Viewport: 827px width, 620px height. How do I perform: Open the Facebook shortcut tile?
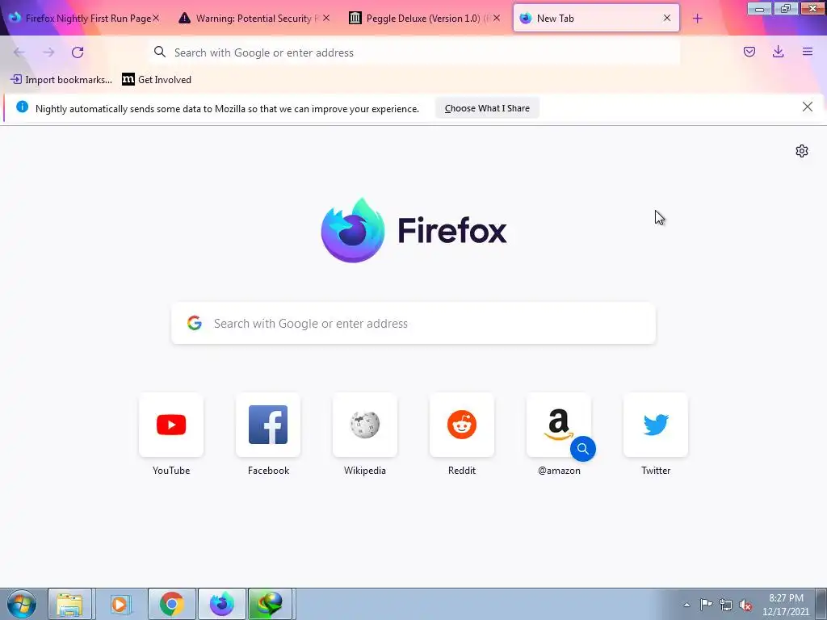pyautogui.click(x=268, y=425)
